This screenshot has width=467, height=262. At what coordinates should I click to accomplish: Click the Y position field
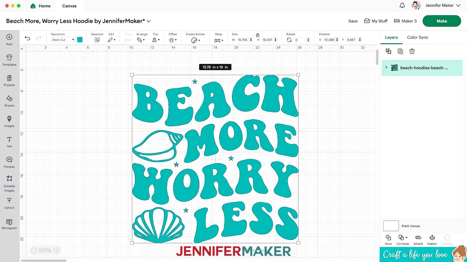point(352,40)
